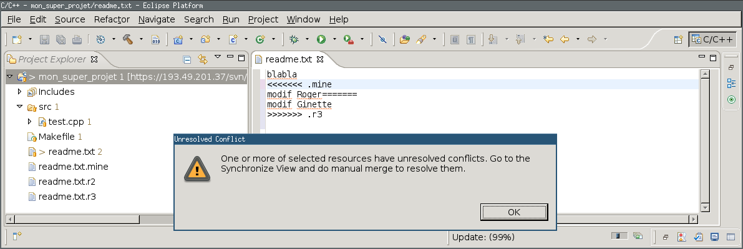
Task: Click the New C++ Class icon
Action: 260,39
